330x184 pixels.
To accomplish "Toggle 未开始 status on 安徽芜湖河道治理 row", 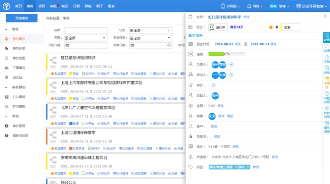I will (88, 174).
